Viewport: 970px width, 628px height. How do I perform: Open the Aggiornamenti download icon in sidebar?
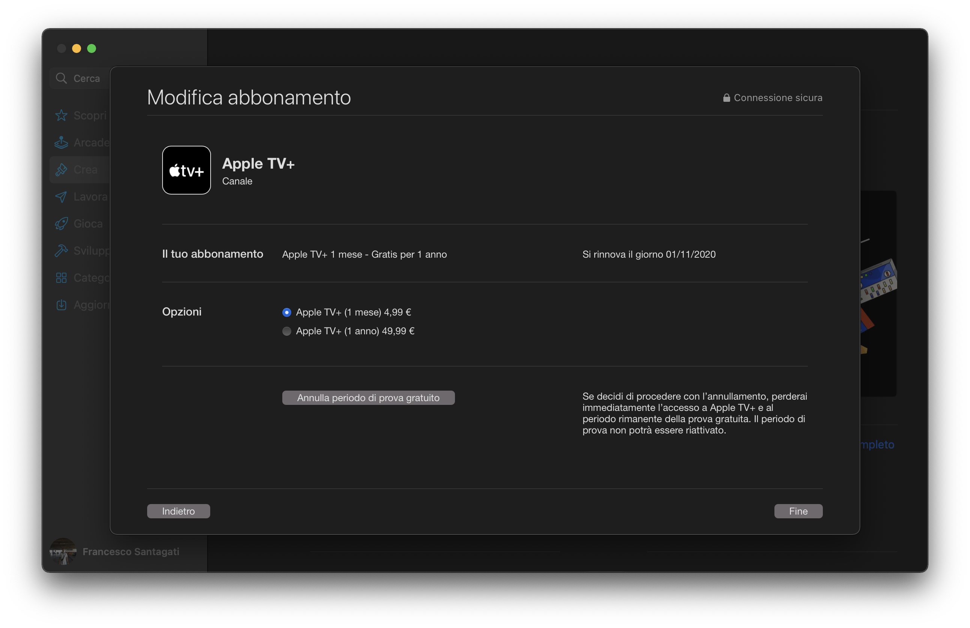tap(62, 305)
